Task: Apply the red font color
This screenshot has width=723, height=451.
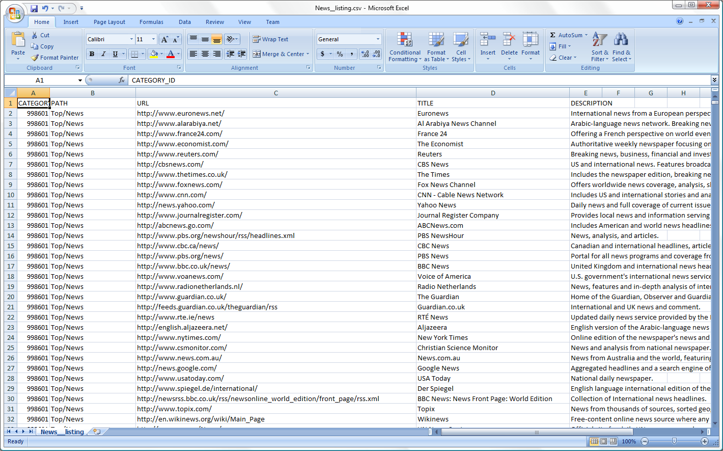Action: click(x=171, y=54)
